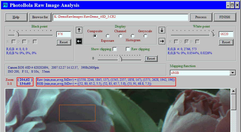Click the PB application icon in title bar
The width and height of the screenshot is (241, 132).
[5, 5]
